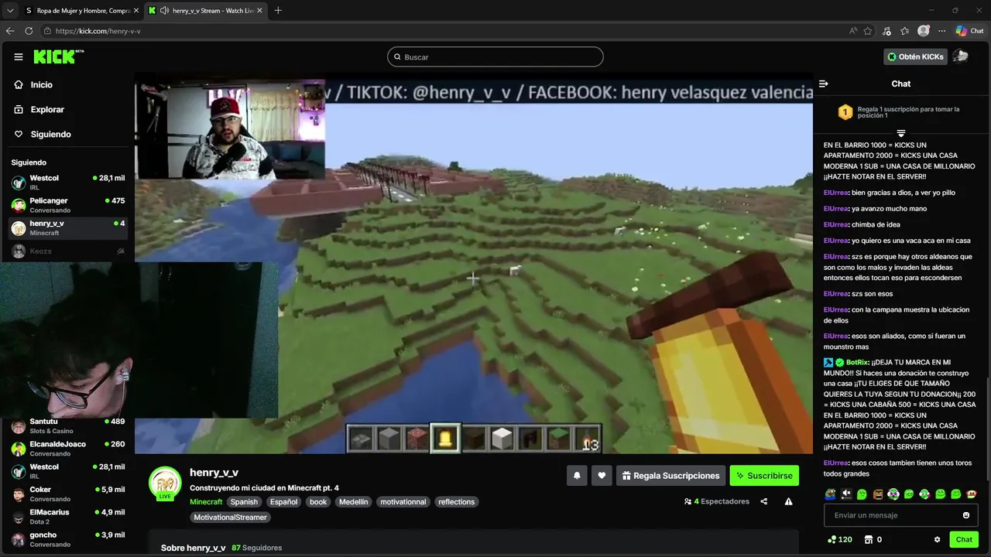Open the emoji picker in message box
The image size is (991, 557).
(966, 515)
